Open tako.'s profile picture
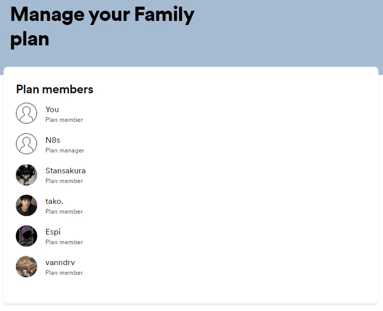The height and width of the screenshot is (311, 383). pyautogui.click(x=26, y=205)
